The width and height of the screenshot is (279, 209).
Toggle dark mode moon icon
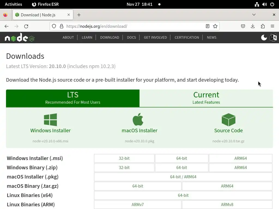click(x=264, y=38)
